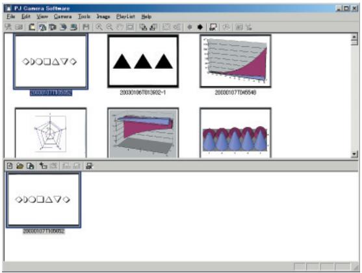Viewport: 362px width, 273px height.
Task: Open the Edit menu
Action: point(26,17)
